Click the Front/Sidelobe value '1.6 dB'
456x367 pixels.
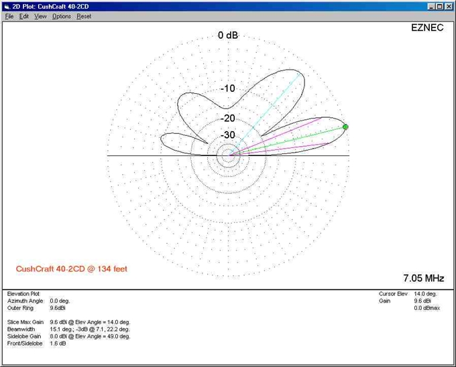58,344
